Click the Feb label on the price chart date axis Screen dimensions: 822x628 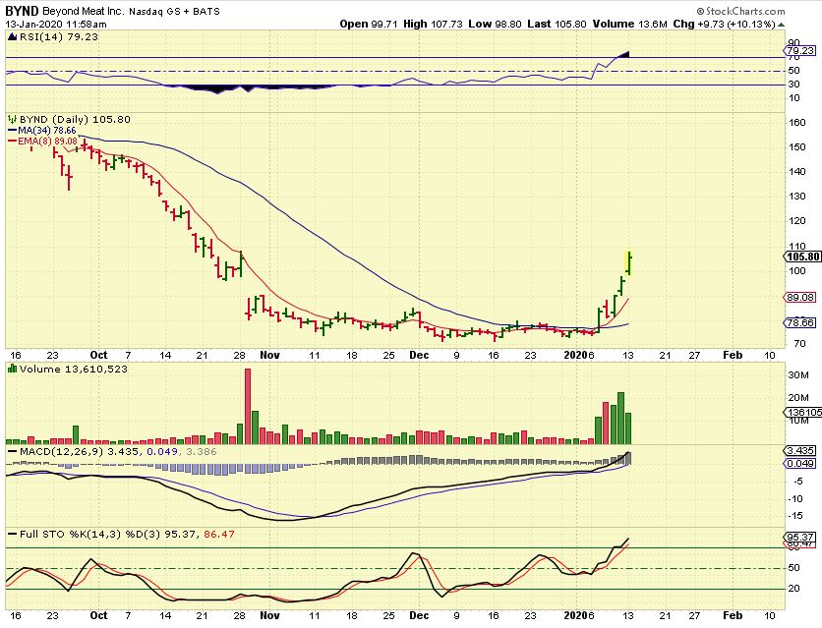[733, 355]
